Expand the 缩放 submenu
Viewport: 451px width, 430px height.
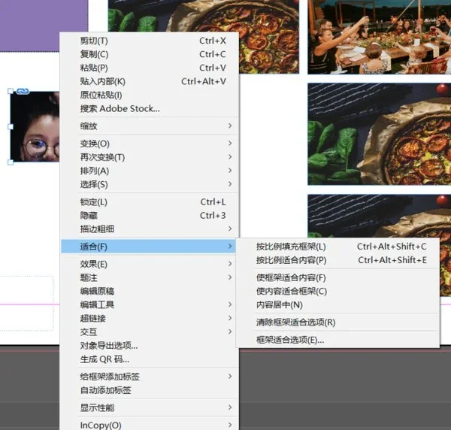point(149,126)
